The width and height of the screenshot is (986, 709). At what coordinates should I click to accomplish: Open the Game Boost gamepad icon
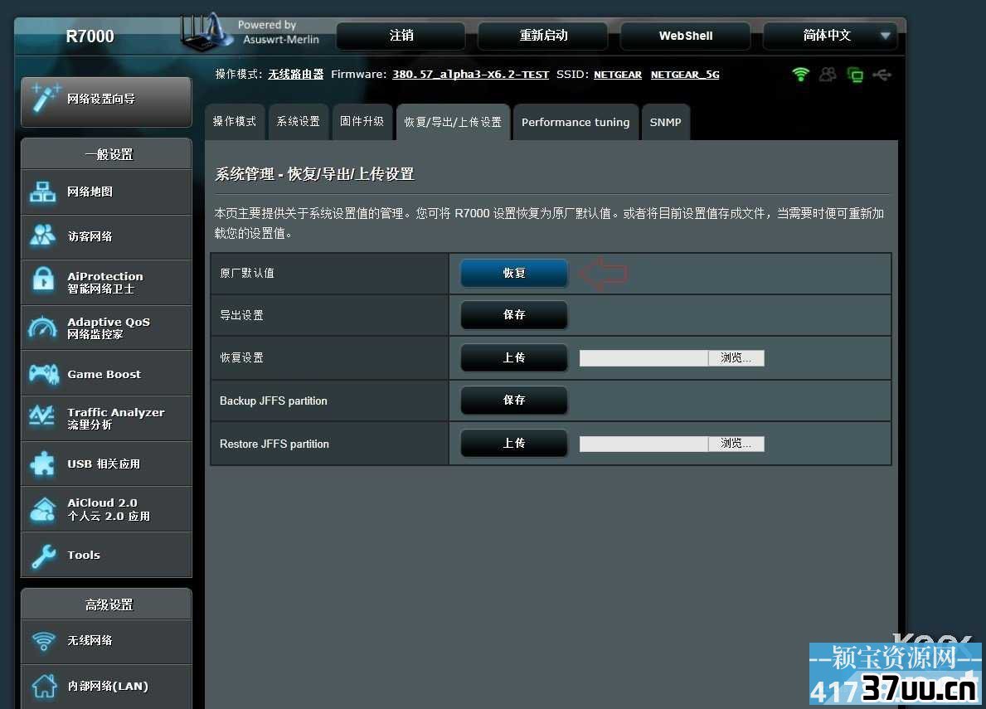coord(43,374)
